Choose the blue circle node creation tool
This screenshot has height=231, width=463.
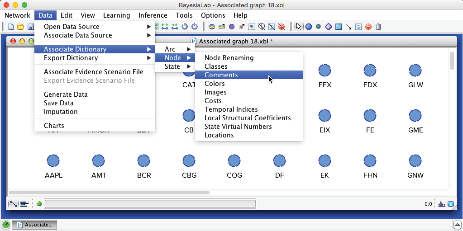pos(309,27)
